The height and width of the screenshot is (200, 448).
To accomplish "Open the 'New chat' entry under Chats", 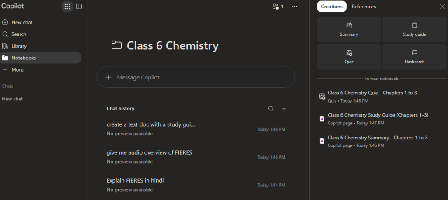I will (12, 99).
